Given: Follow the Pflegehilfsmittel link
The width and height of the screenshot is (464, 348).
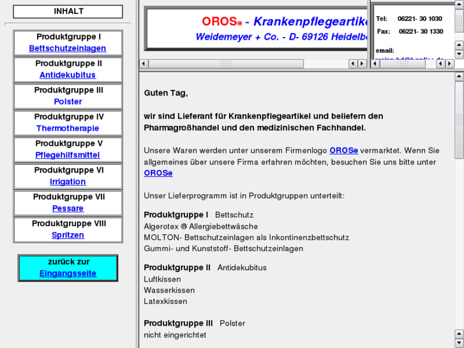Looking at the screenshot, I should pyautogui.click(x=68, y=155).
